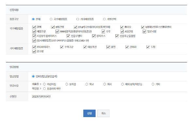The image size is (196, 122).
Task: Uncheck the COVID-19 임시예방접종 checkbox
Action: pyautogui.click(x=34, y=40)
